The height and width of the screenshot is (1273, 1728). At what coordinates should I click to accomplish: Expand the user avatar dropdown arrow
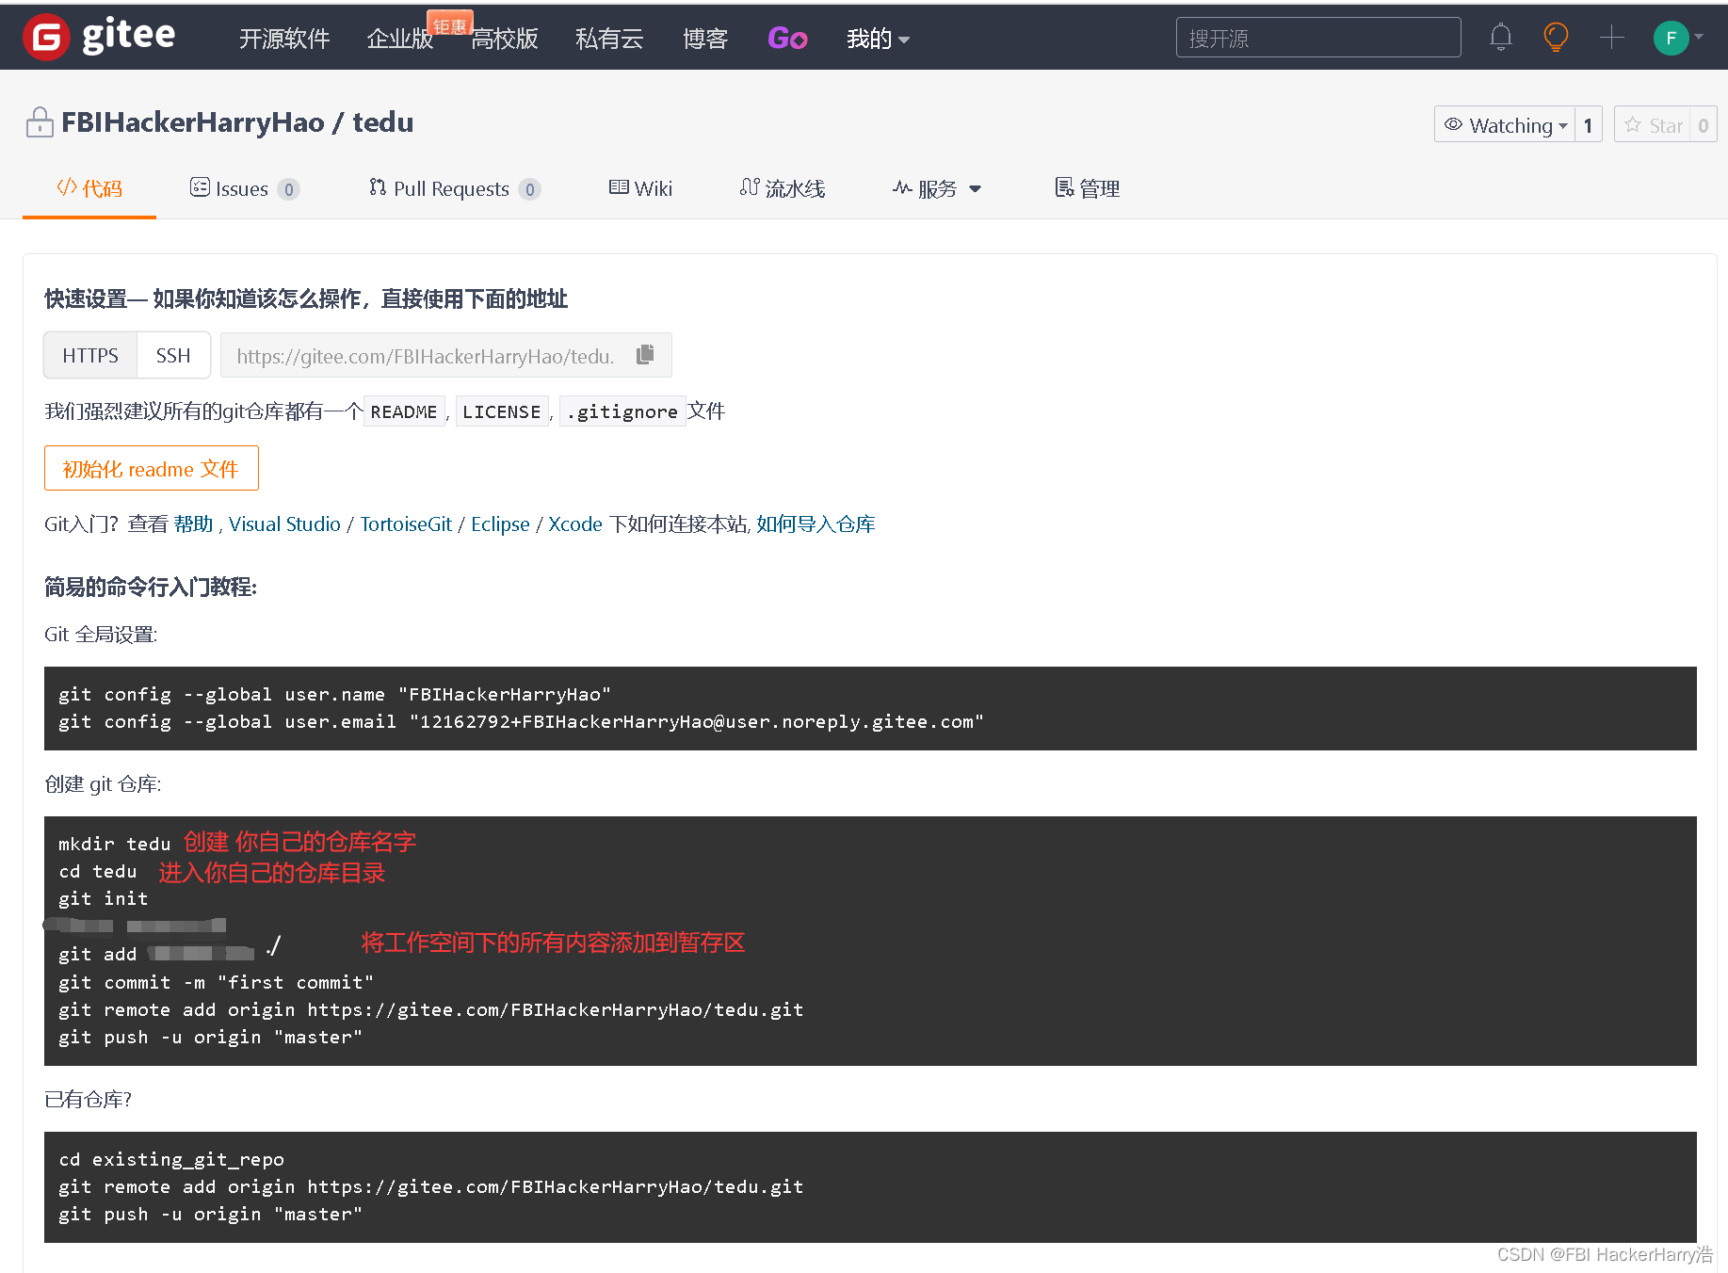point(1699,38)
